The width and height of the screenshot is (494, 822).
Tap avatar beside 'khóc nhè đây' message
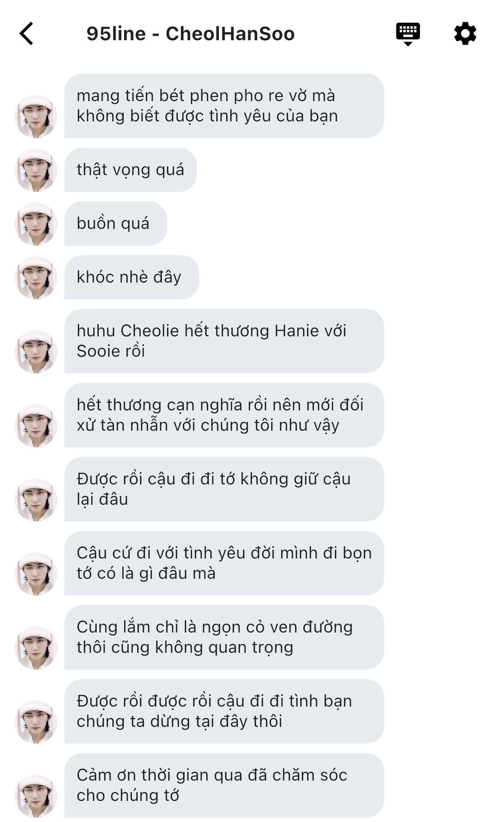[x=36, y=277]
